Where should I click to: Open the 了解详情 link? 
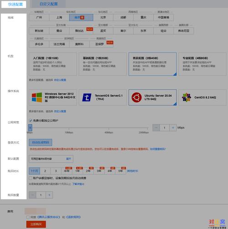[x=78, y=184]
